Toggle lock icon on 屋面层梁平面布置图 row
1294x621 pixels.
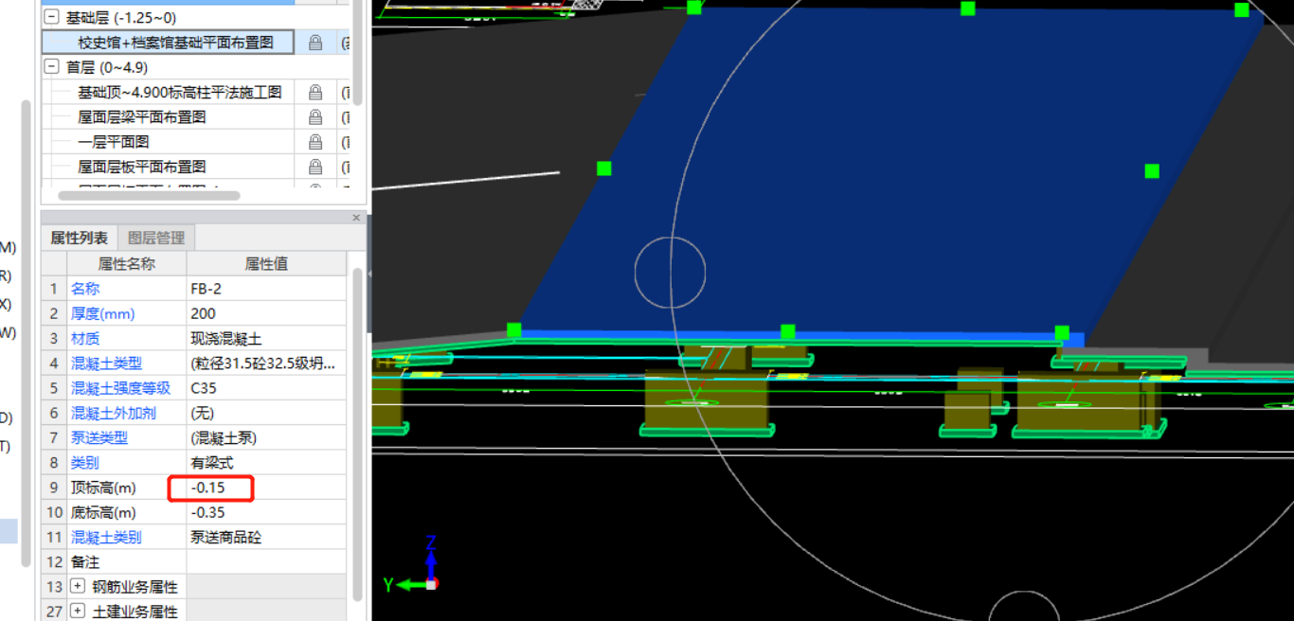315,117
